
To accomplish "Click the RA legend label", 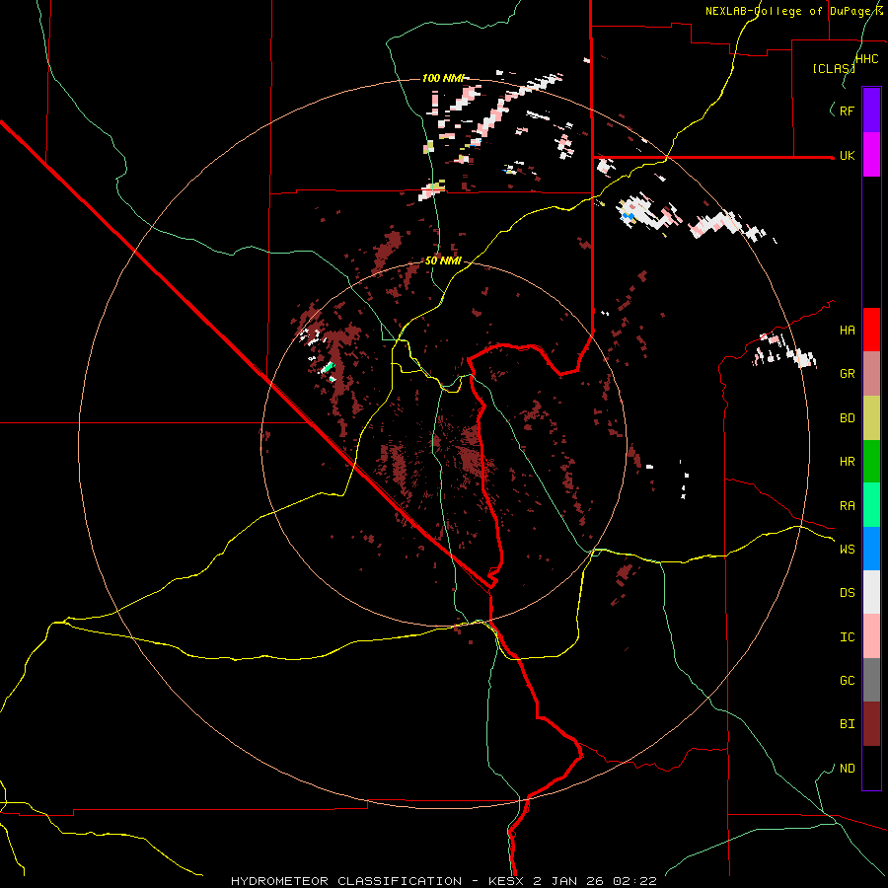I will coord(847,506).
